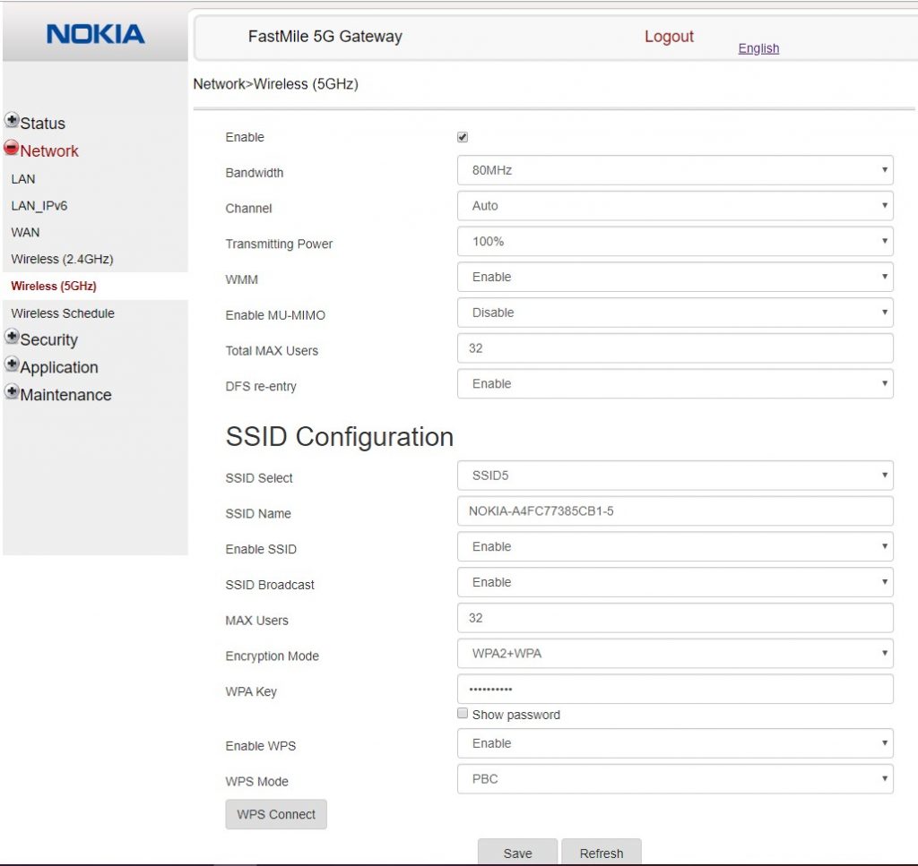Click the WPS Connect button
The image size is (918, 866).
(275, 814)
